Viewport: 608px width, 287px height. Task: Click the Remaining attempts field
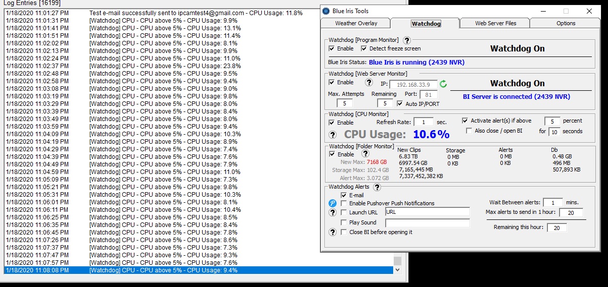[x=385, y=103]
